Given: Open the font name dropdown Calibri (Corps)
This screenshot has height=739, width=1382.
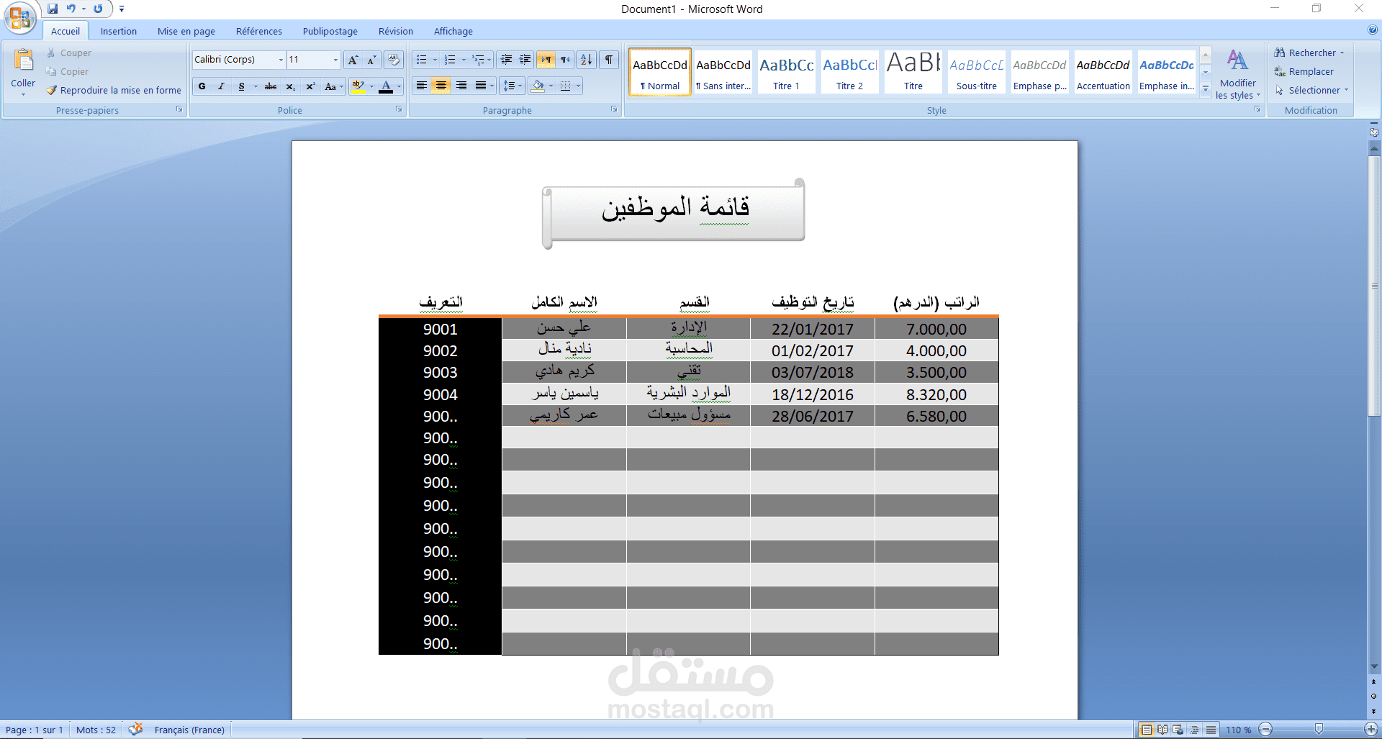Looking at the screenshot, I should (x=281, y=60).
